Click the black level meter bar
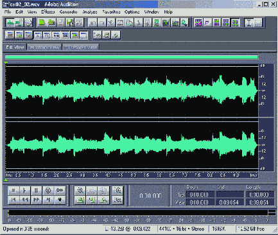The height and width of the screenshot is (235, 278). click(x=138, y=213)
